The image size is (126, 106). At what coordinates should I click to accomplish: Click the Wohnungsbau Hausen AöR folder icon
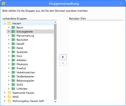pos(9,101)
